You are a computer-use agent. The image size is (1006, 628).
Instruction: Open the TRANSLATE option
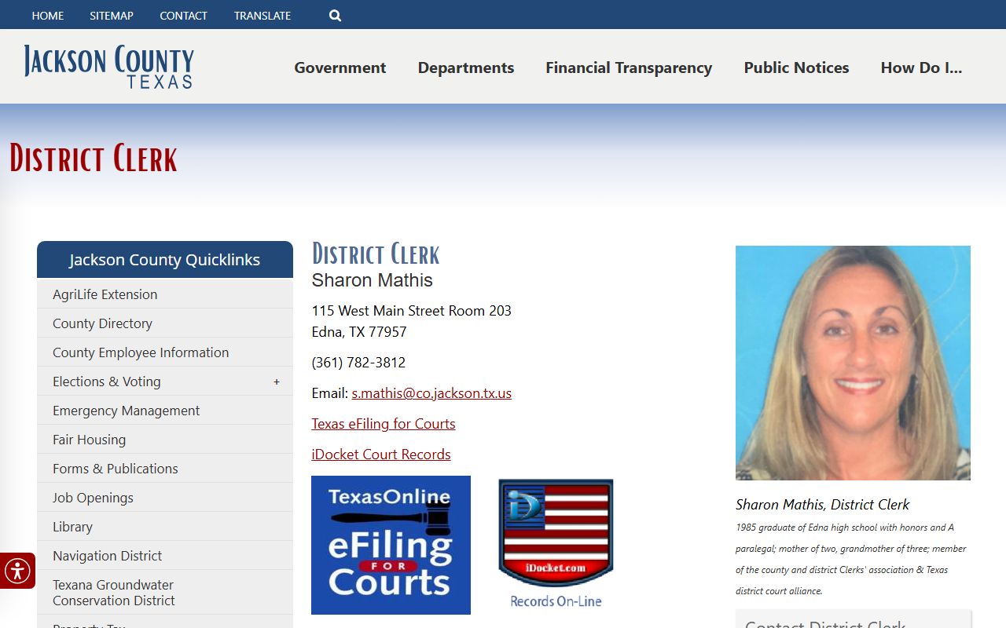[263, 16]
